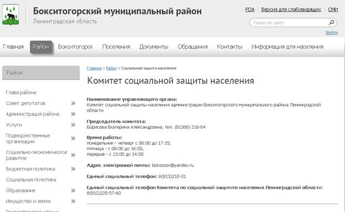The height and width of the screenshot is (212, 345).
Task: Open Бокситогорск navigation item
Action: click(75, 46)
